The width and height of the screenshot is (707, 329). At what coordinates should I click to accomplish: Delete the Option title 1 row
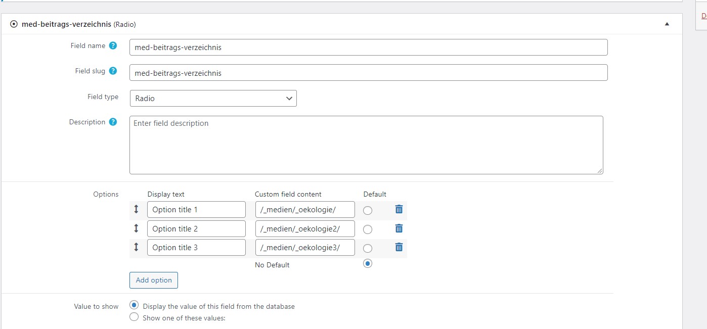[399, 209]
